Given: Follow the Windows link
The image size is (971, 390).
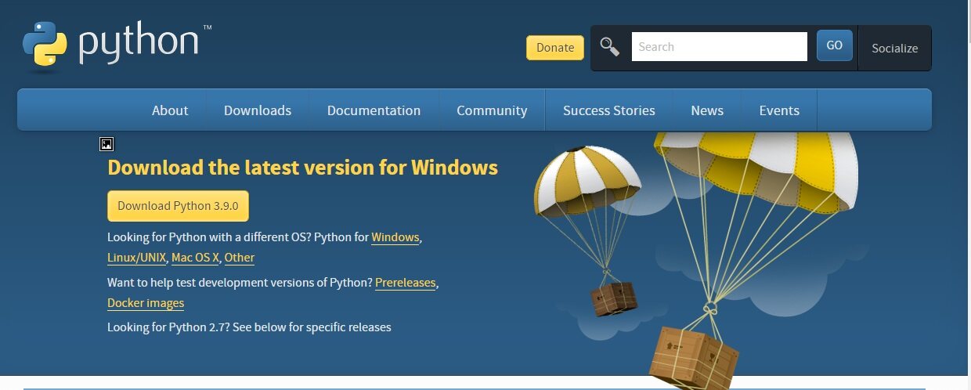Looking at the screenshot, I should pyautogui.click(x=395, y=237).
